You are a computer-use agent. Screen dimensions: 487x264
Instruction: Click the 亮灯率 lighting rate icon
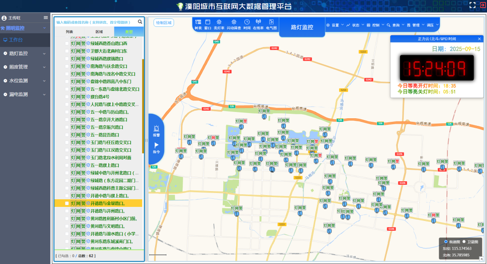click(x=219, y=22)
